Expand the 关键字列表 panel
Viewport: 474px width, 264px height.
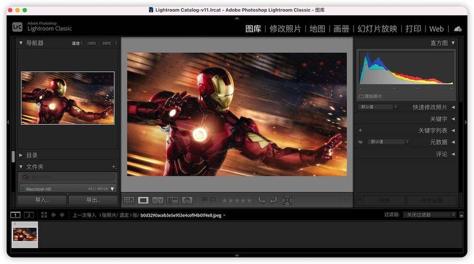[x=453, y=130]
